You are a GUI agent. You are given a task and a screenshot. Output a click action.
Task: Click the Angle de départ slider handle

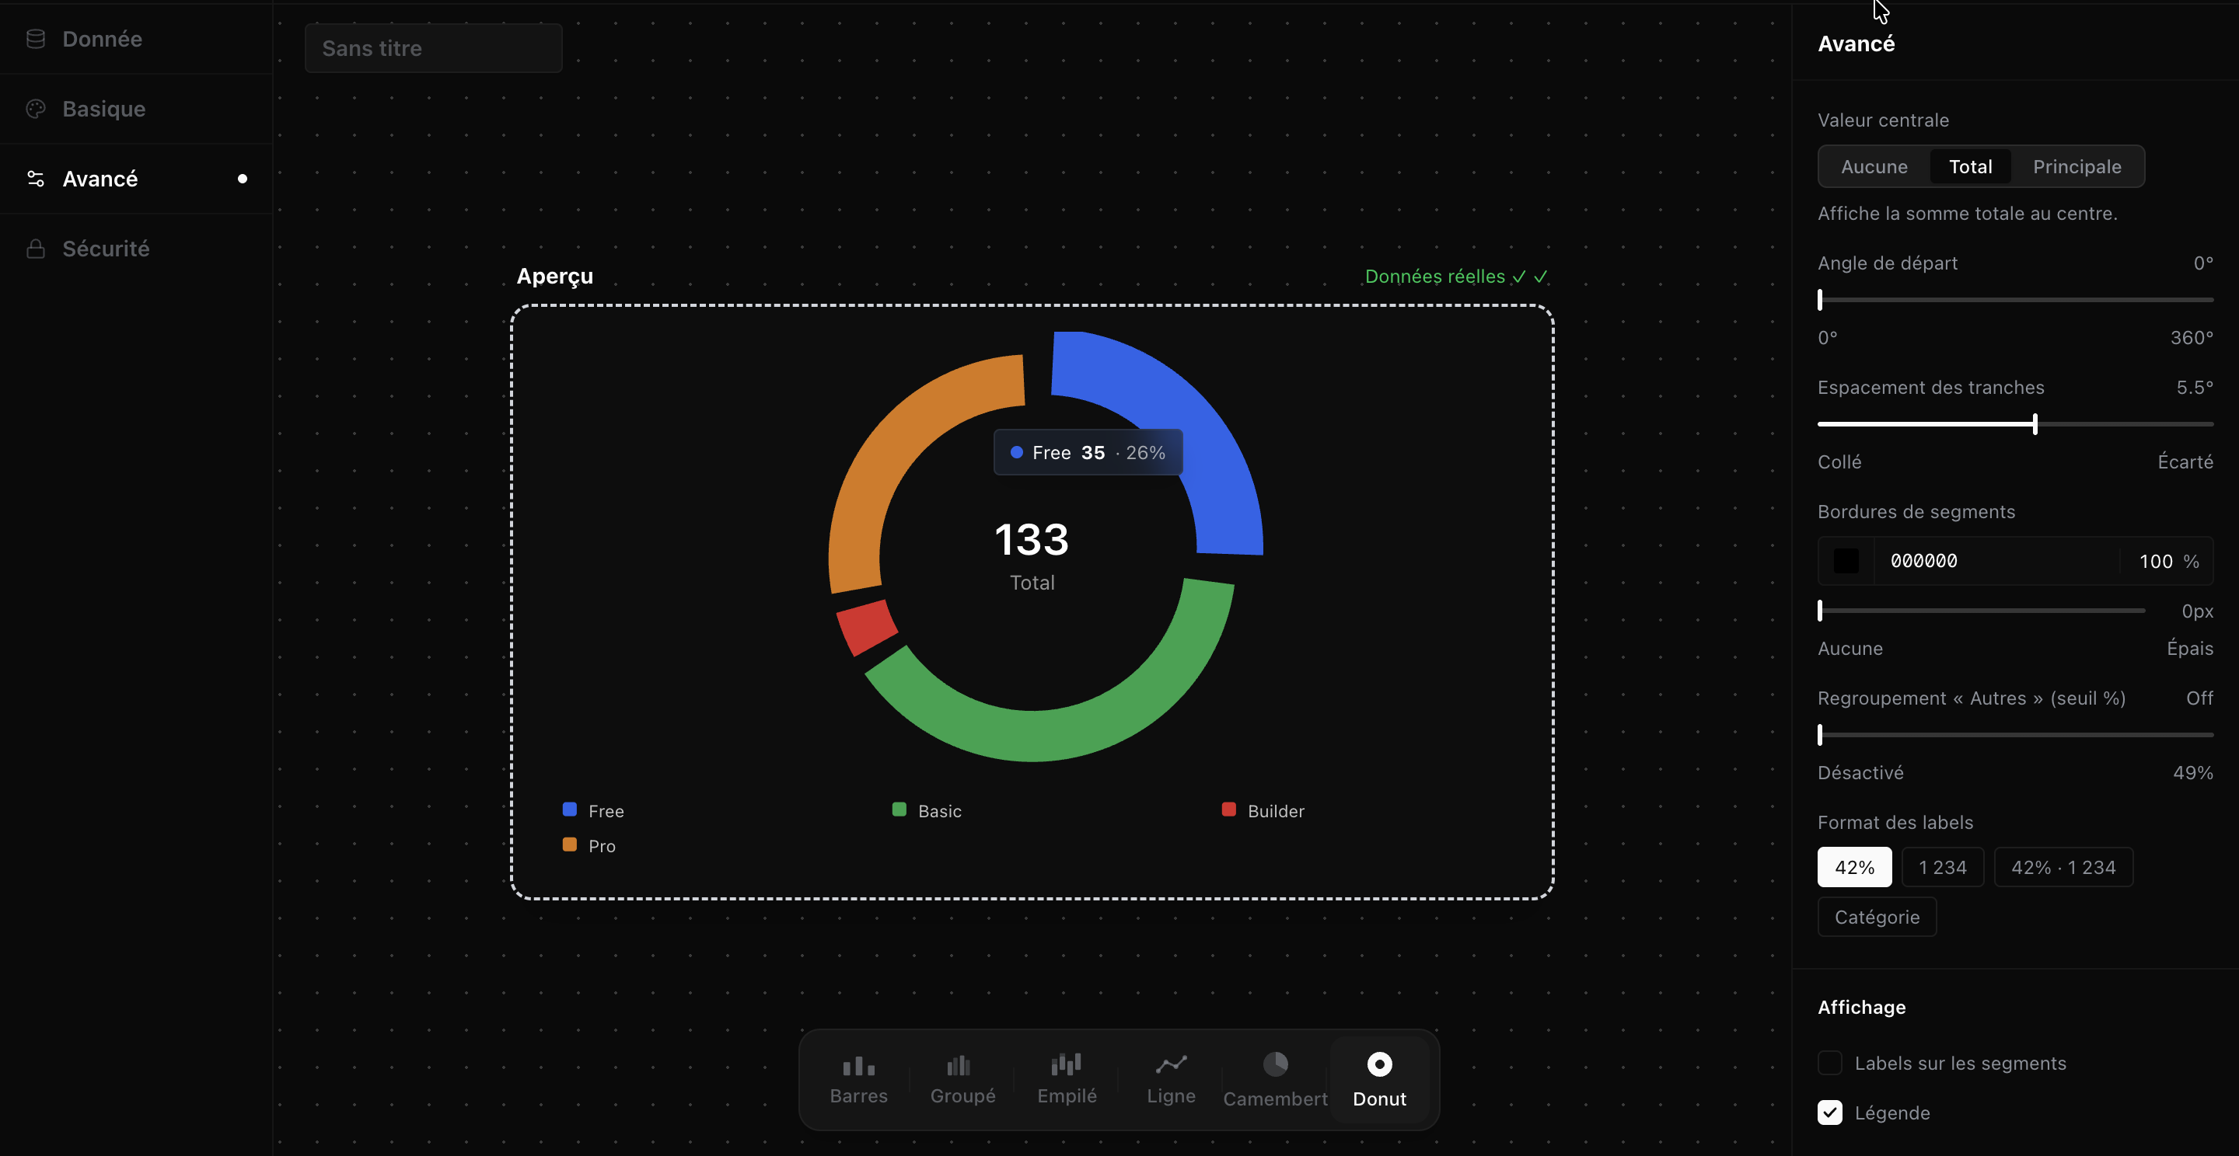pyautogui.click(x=1820, y=300)
